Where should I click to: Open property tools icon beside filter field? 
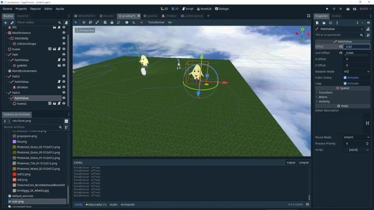coord(368,35)
